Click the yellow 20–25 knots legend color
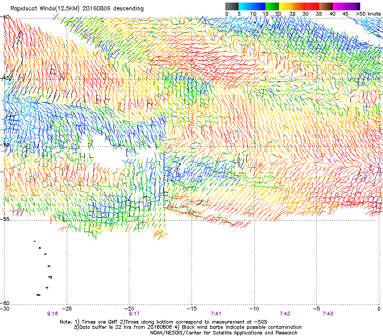Screen dimensions: 383x336 coord(286,6)
